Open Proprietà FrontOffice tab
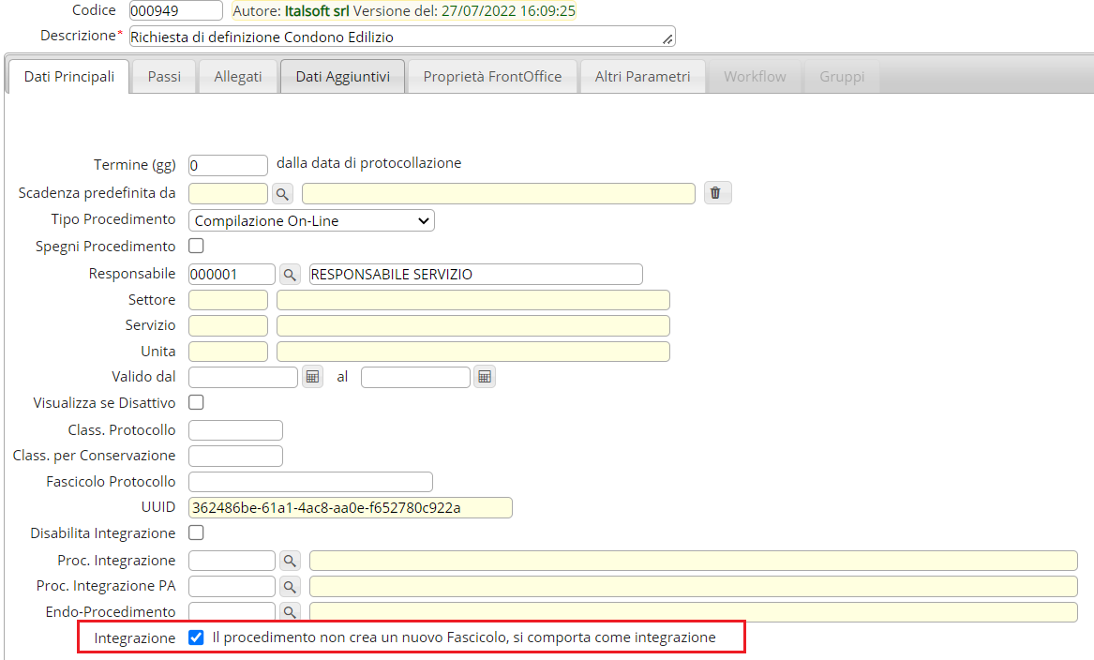Screen dimensions: 1094x660 point(492,77)
